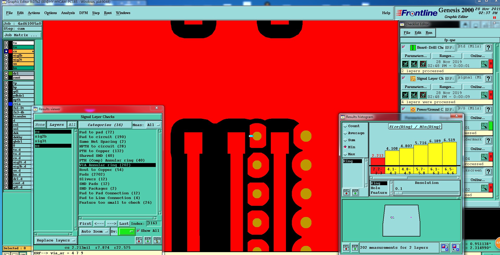
Task: Select Max radio in Results histogram
Action: (x=345, y=154)
